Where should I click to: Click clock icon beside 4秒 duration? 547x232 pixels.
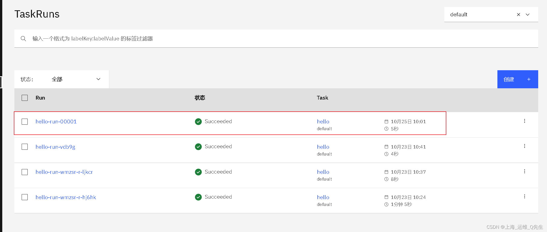tap(386, 154)
